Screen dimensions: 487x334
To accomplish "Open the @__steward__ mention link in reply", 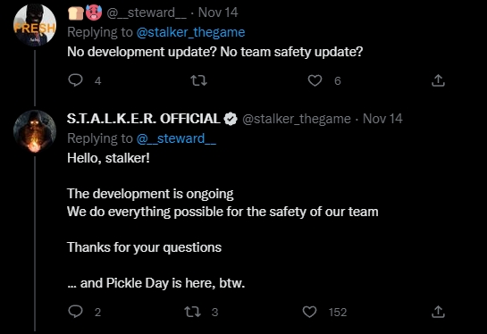I will 176,138.
